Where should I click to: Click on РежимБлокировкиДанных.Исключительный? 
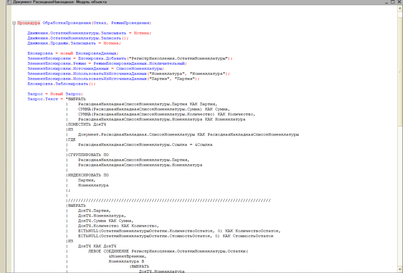click(x=139, y=63)
